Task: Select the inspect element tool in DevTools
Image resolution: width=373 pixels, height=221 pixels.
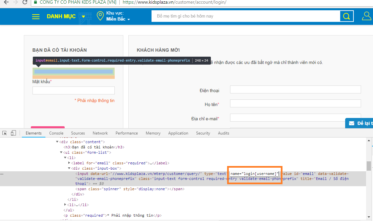Action: (5, 133)
